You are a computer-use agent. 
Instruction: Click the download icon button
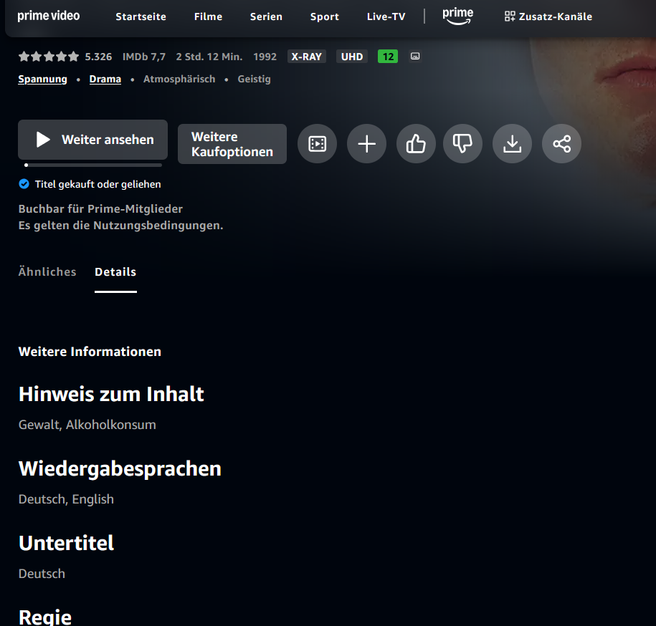click(512, 144)
